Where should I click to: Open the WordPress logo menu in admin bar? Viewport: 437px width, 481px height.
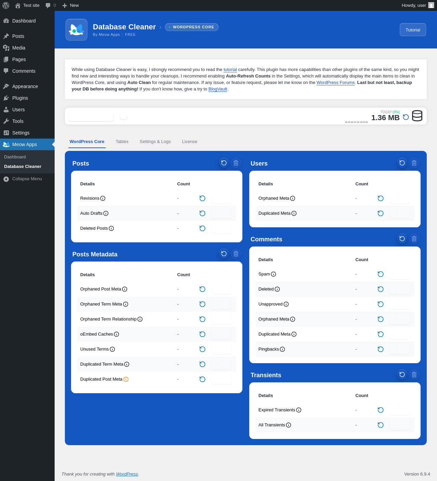pos(6,5)
